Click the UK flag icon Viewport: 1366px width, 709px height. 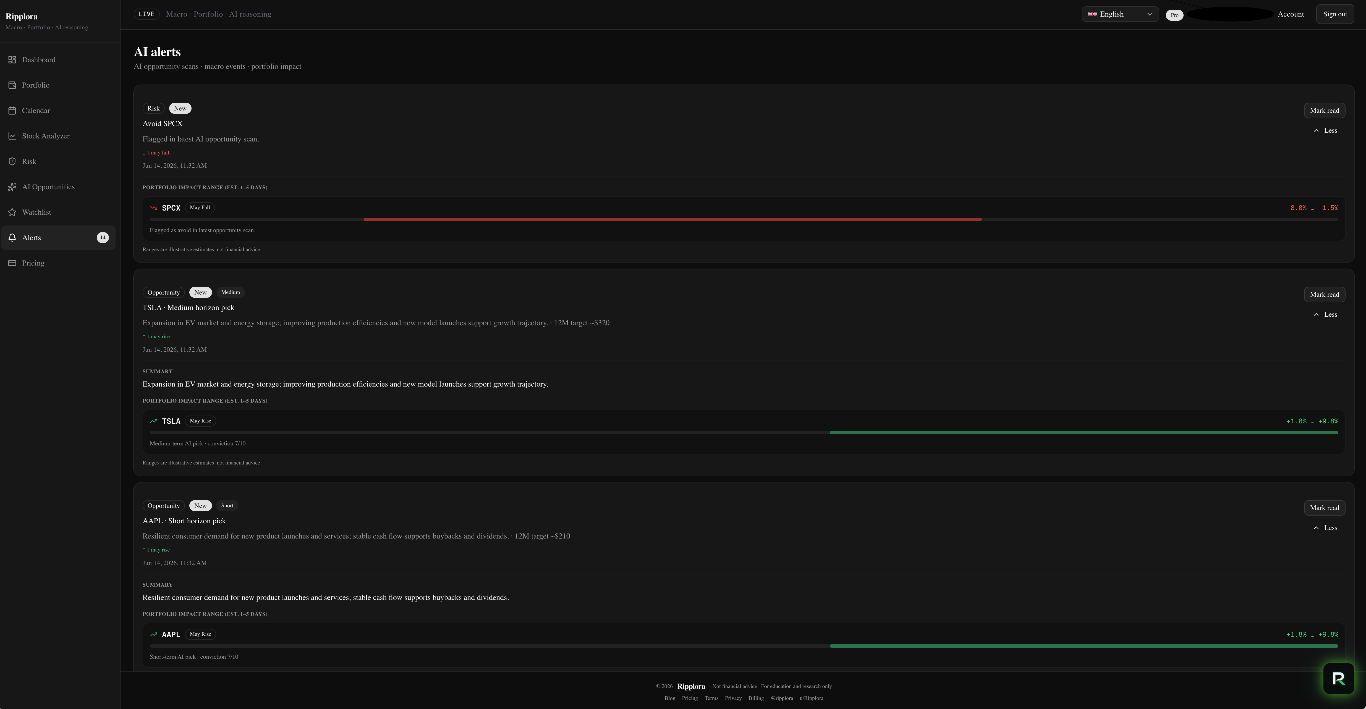[x=1092, y=14]
